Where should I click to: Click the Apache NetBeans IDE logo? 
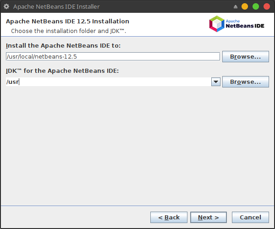pos(236,24)
